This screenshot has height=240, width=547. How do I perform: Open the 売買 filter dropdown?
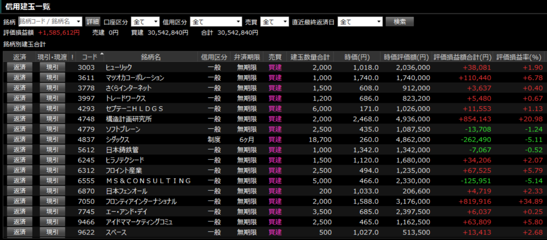pos(275,21)
